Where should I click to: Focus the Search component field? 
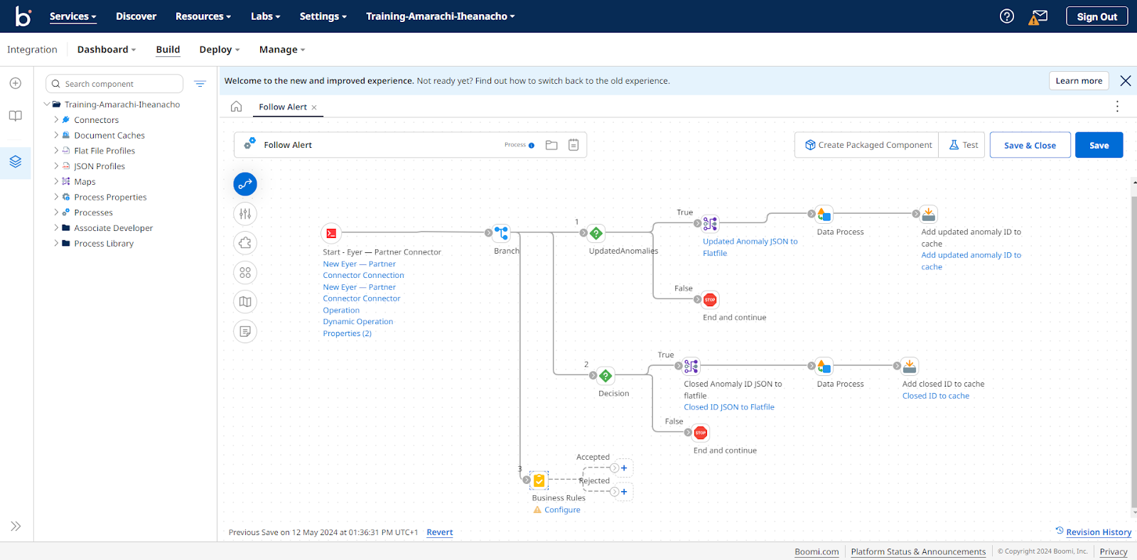click(x=114, y=84)
